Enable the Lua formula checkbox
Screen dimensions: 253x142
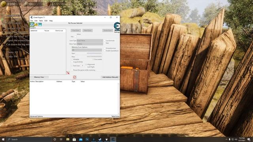104,41
